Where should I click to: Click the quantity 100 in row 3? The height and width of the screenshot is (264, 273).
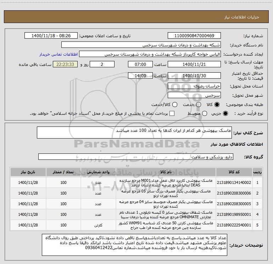(63, 204)
